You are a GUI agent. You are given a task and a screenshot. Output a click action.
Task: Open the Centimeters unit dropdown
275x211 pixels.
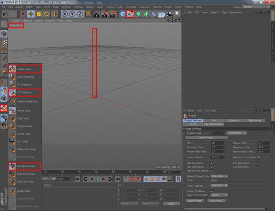click(x=237, y=133)
